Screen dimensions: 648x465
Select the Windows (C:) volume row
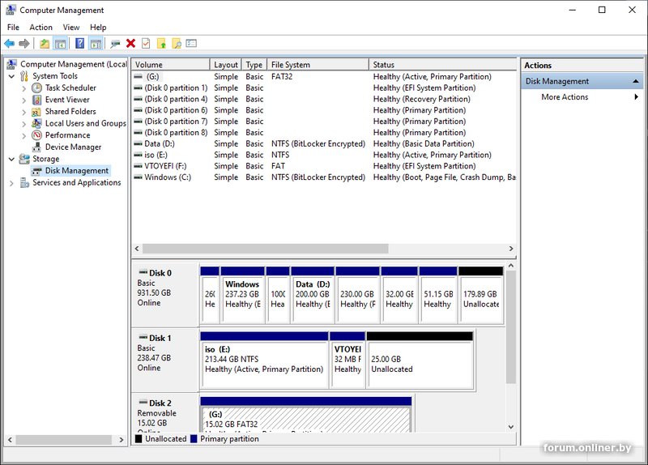324,177
